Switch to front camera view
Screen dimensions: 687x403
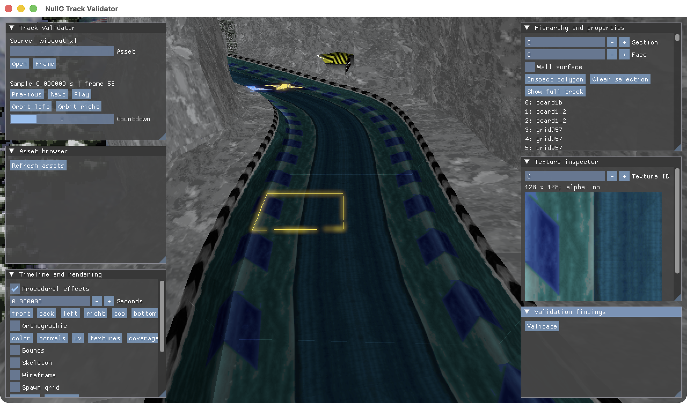(x=21, y=314)
